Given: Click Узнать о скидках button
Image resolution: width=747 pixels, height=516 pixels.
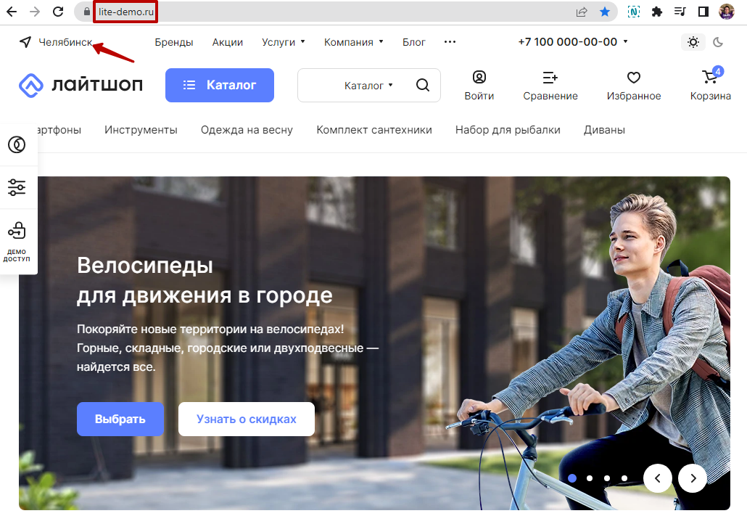Looking at the screenshot, I should click(x=247, y=419).
